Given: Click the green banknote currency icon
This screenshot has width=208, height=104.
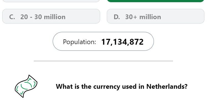Looking at the screenshot, I should 26,86.
